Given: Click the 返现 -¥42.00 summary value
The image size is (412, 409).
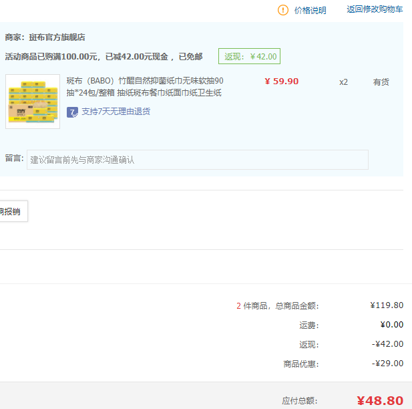Looking at the screenshot, I should click(x=387, y=344).
